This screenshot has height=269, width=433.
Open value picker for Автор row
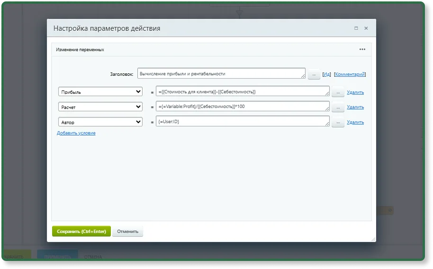338,122
